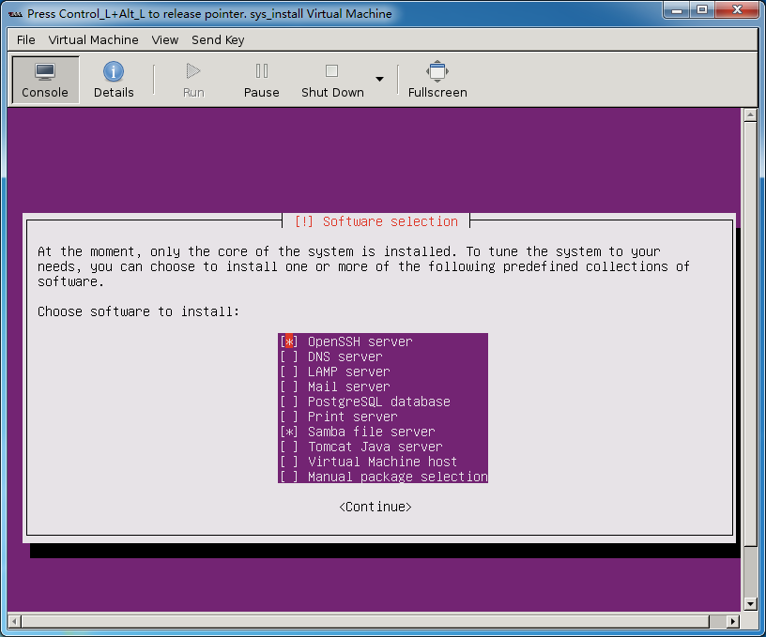Open the View menu
This screenshot has height=637, width=766.
tap(165, 39)
